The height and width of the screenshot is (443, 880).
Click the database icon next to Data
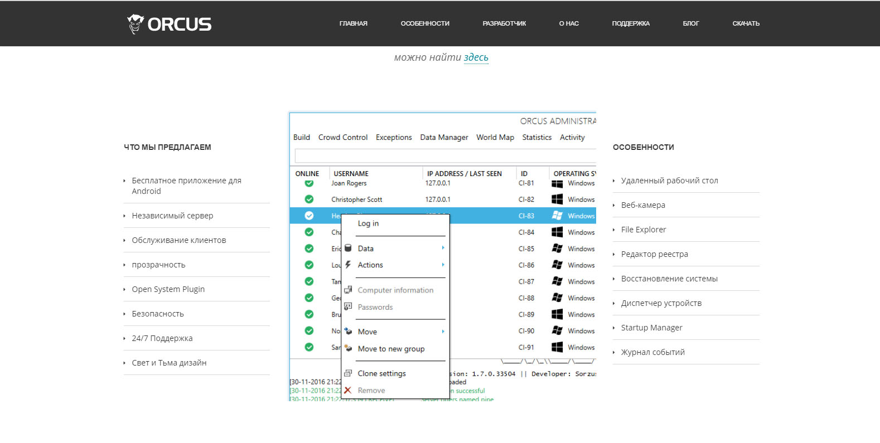tap(348, 249)
